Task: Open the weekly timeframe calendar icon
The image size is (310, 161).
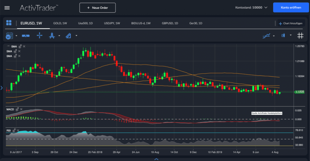Action: click(9, 36)
